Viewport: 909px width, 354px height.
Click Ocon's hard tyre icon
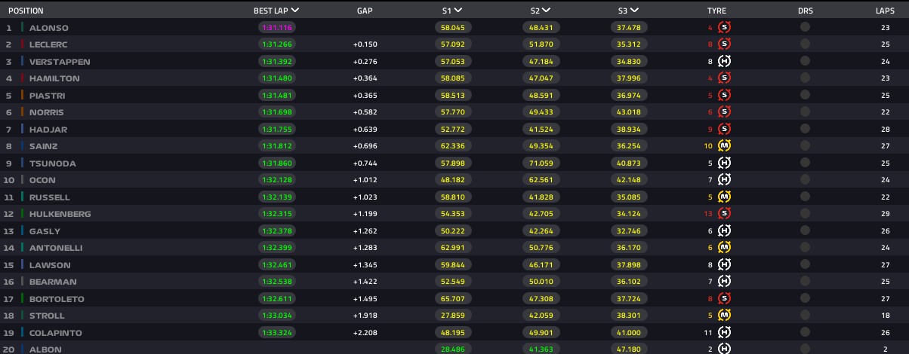tap(724, 180)
